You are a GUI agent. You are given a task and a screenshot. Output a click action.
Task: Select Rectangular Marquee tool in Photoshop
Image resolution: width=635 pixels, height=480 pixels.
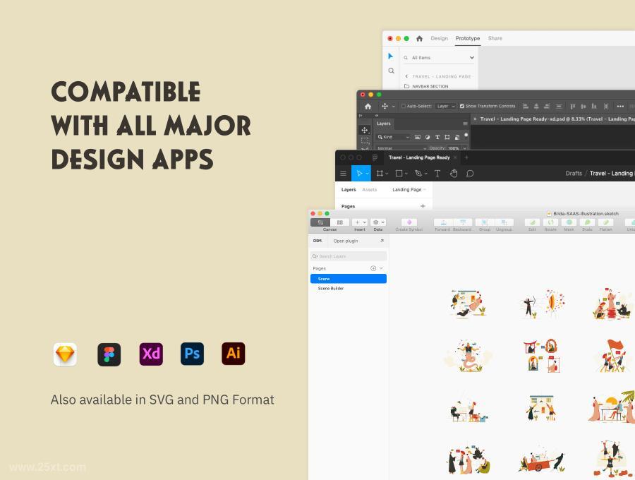[x=365, y=140]
